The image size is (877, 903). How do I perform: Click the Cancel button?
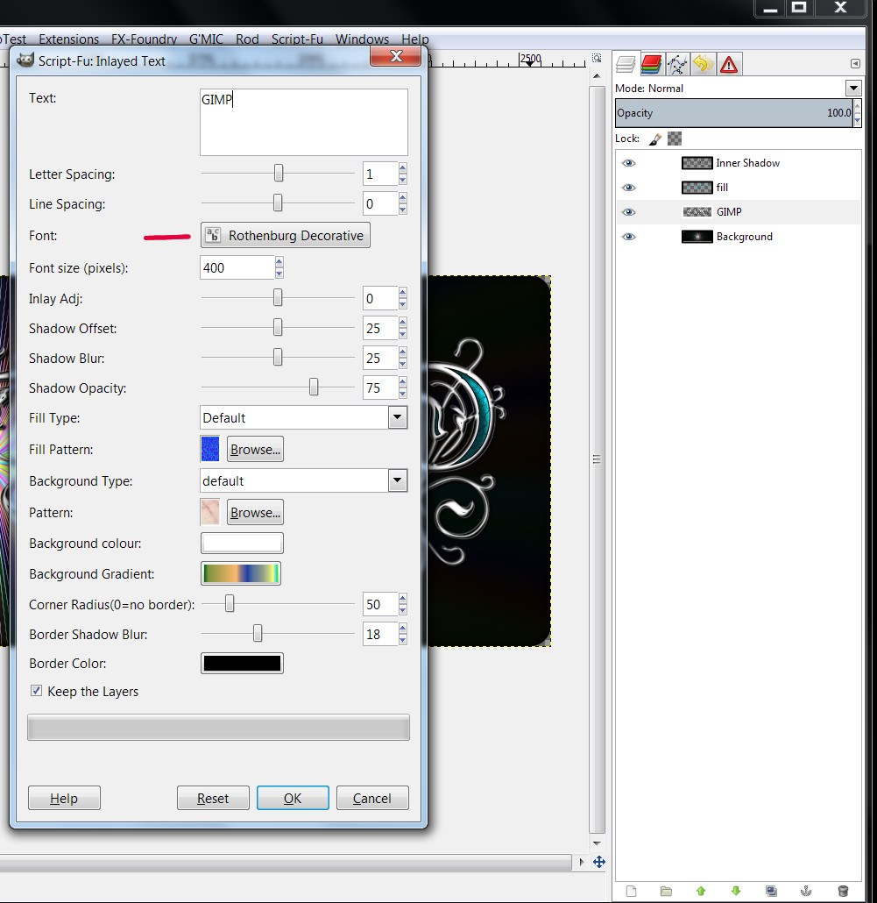pyautogui.click(x=372, y=798)
